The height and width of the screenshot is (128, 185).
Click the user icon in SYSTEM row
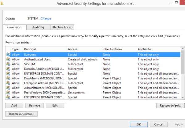tap(8, 64)
